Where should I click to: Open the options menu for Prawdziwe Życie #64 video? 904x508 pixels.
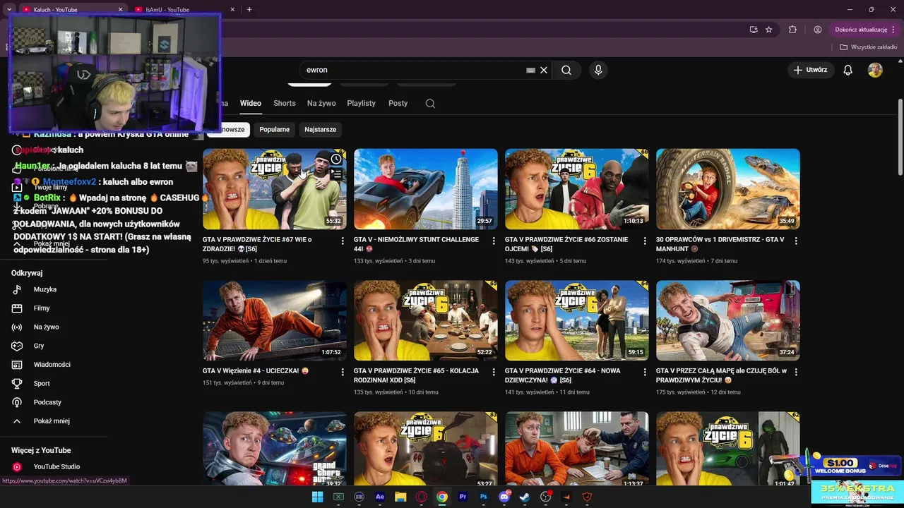point(645,372)
